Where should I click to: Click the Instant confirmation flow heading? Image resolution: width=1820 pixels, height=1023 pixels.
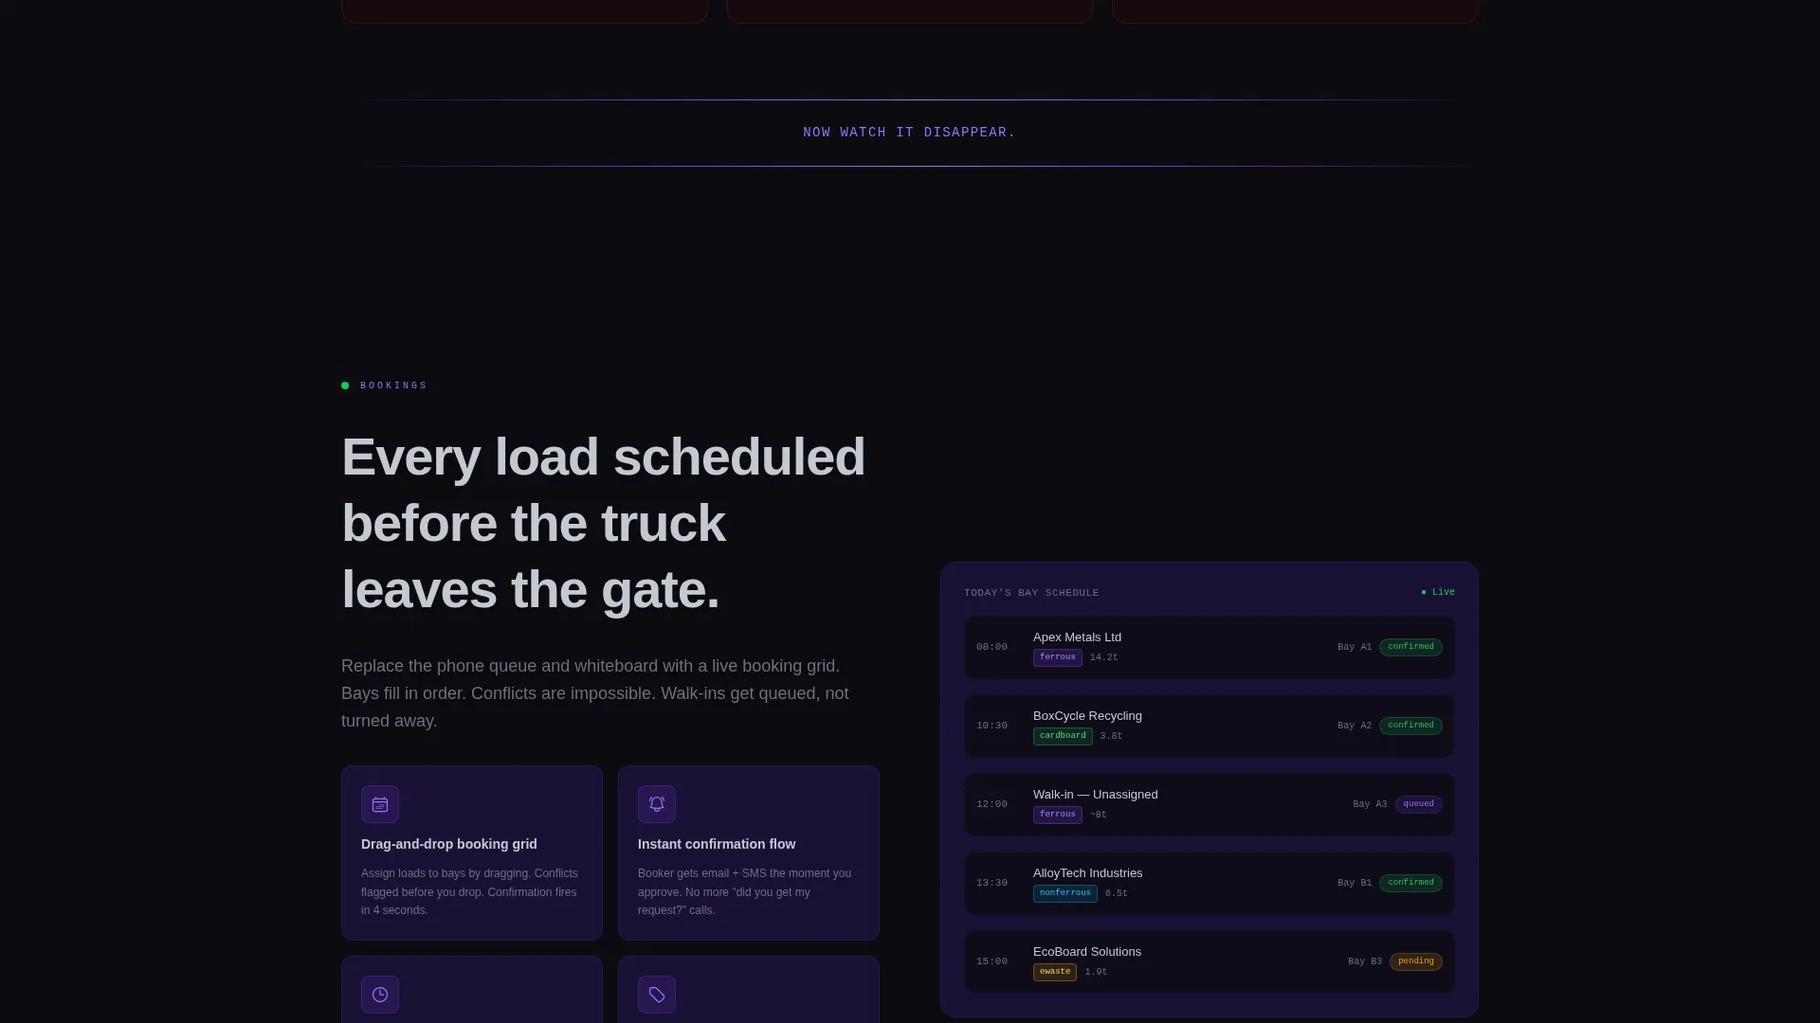pyautogui.click(x=717, y=844)
